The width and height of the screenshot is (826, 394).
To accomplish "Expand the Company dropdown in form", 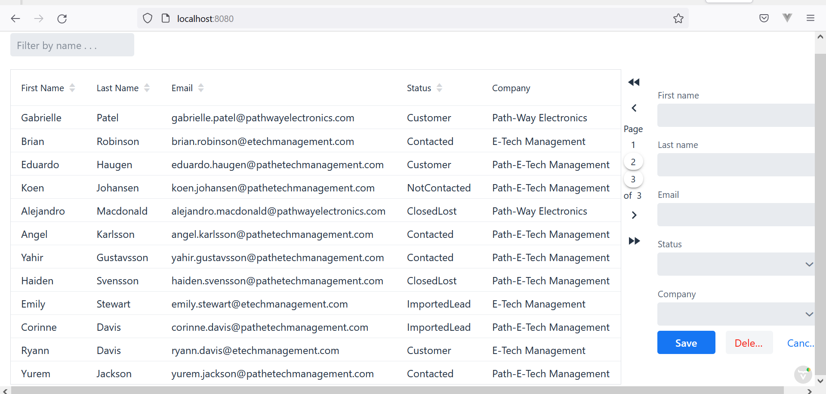I will point(736,314).
